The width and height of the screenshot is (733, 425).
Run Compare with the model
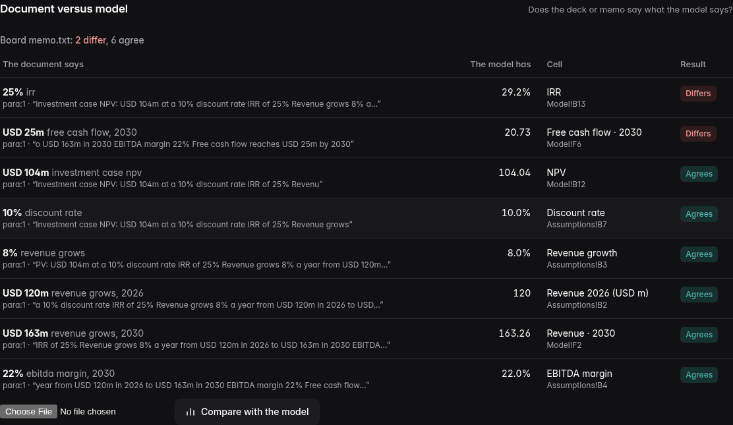coord(247,412)
